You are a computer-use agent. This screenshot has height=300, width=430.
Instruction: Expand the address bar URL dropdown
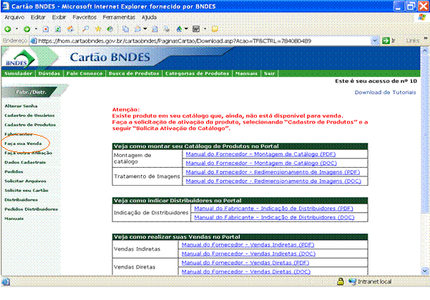[x=375, y=41]
